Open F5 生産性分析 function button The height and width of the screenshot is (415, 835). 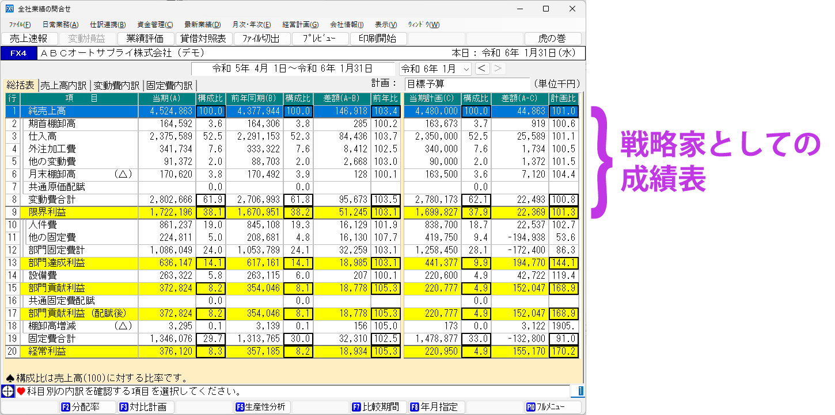[261, 407]
